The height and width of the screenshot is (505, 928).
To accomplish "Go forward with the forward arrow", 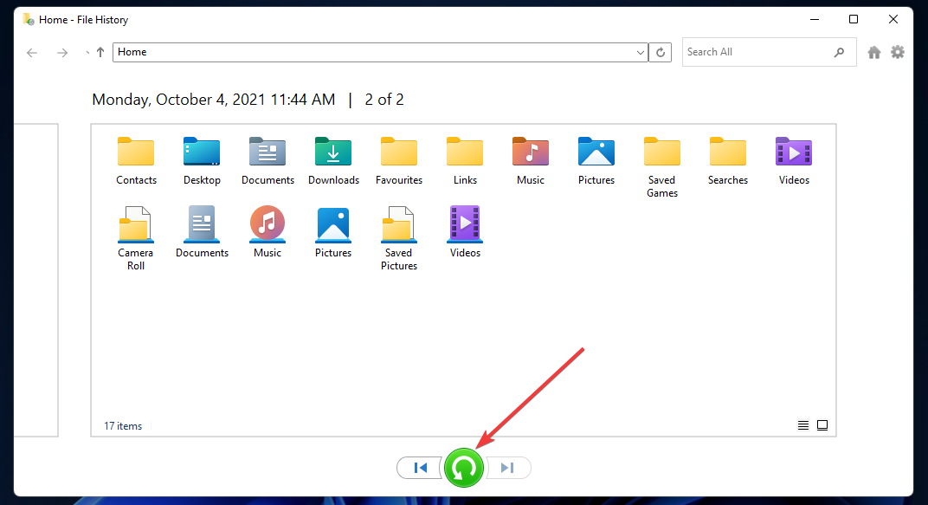I will point(62,53).
